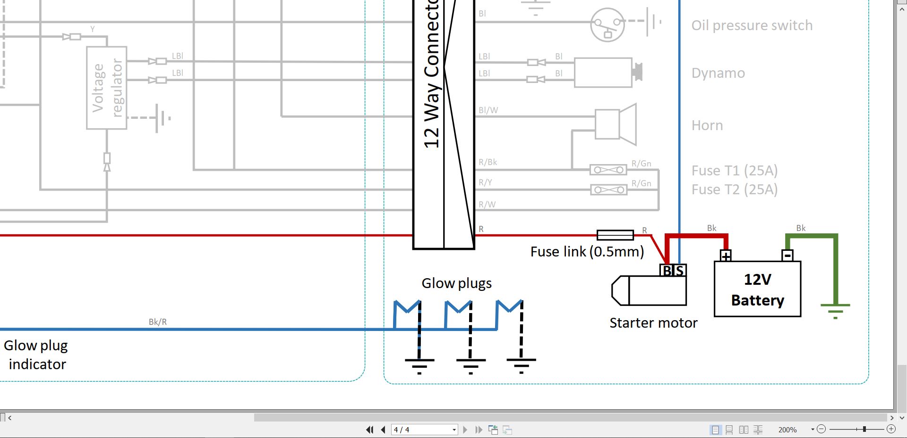
Task: Select two-page continuous scrolling mode
Action: 758,430
